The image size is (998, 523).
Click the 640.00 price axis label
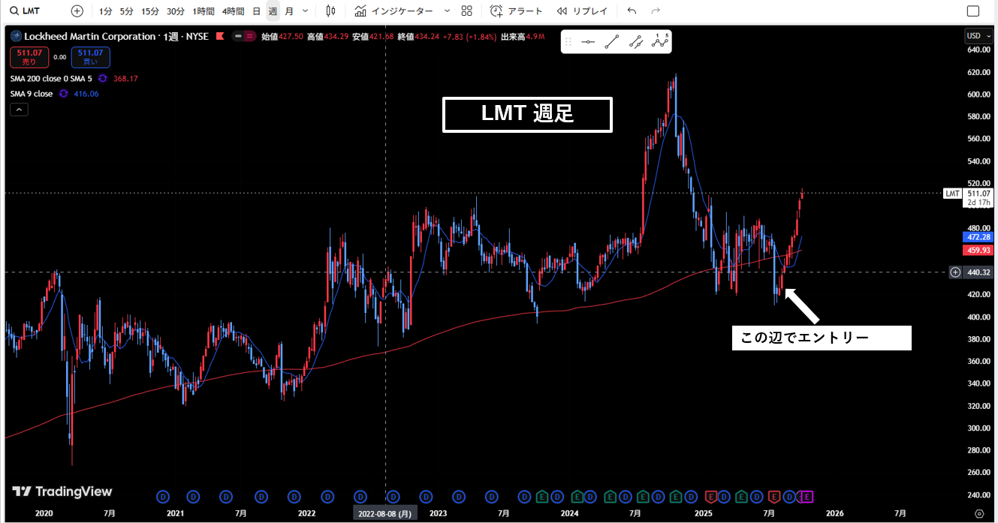coord(978,50)
